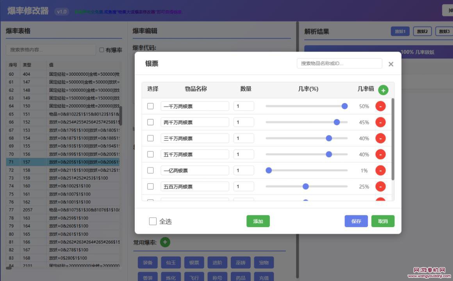
Task: Check the box for 一千万两银票
Action: pyautogui.click(x=150, y=106)
